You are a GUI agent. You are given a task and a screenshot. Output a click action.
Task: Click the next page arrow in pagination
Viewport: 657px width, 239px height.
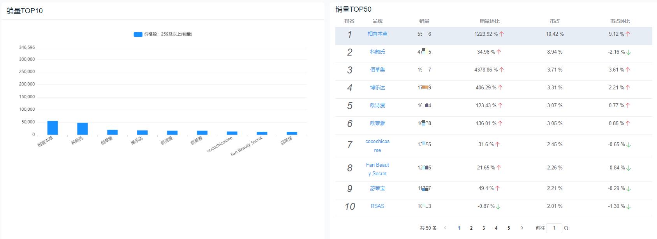point(522,228)
